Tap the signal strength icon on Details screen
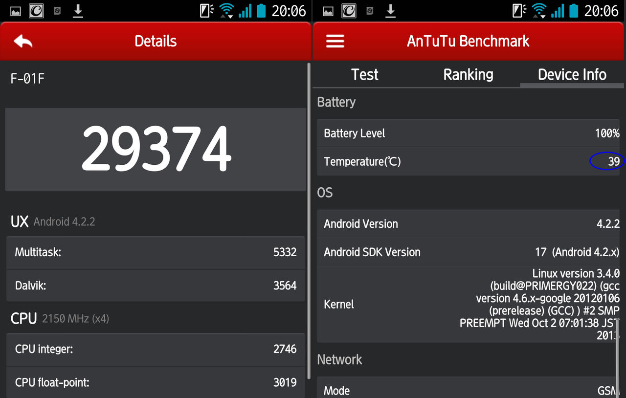This screenshot has height=398, width=626. (x=245, y=11)
